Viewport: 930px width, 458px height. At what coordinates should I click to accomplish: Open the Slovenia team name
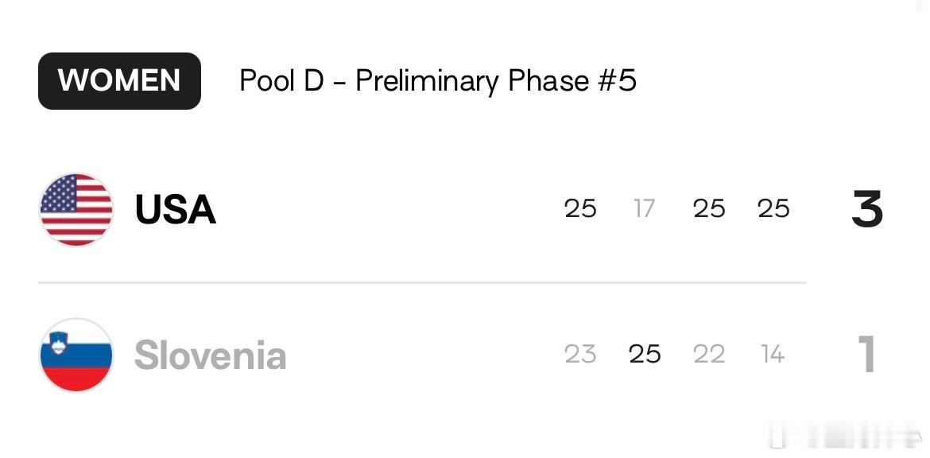coord(211,355)
